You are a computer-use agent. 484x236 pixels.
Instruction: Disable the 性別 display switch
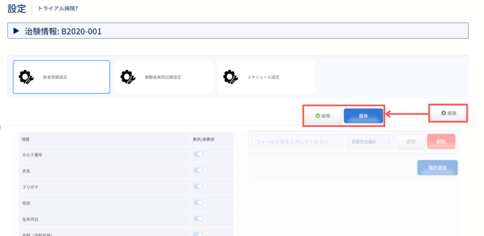click(198, 202)
